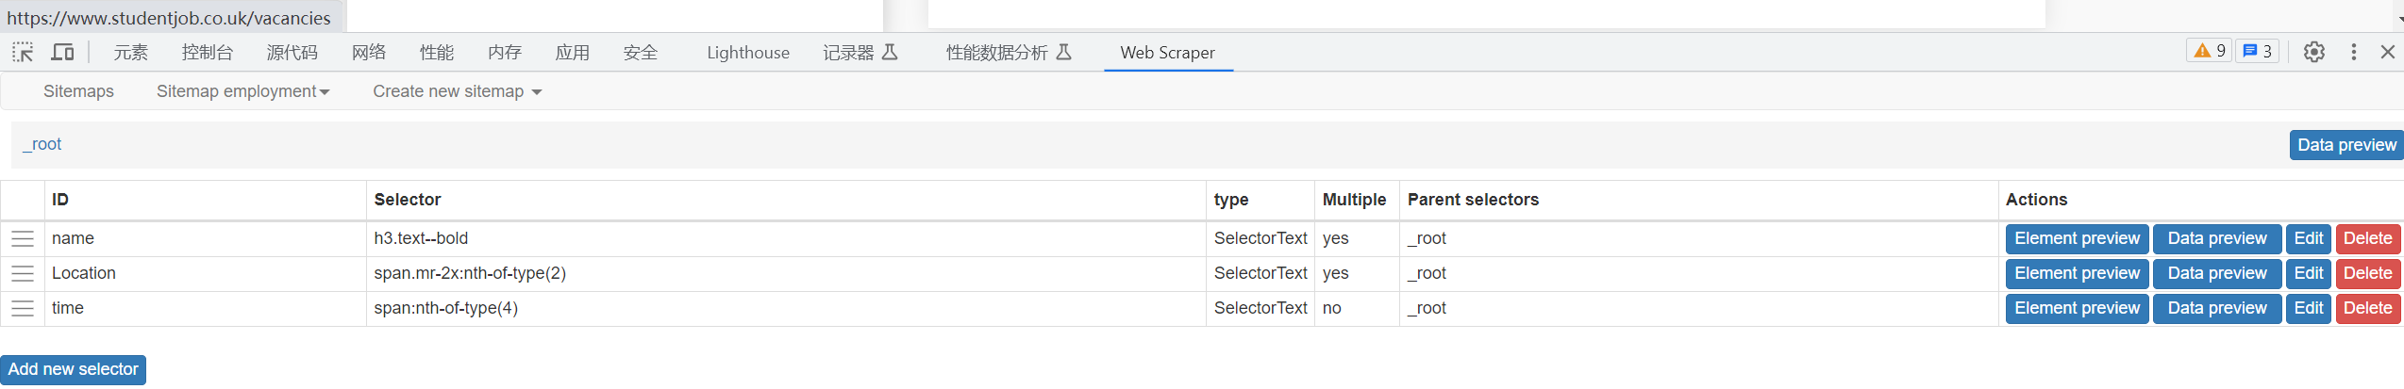Click drag handle for Location row

tap(23, 274)
